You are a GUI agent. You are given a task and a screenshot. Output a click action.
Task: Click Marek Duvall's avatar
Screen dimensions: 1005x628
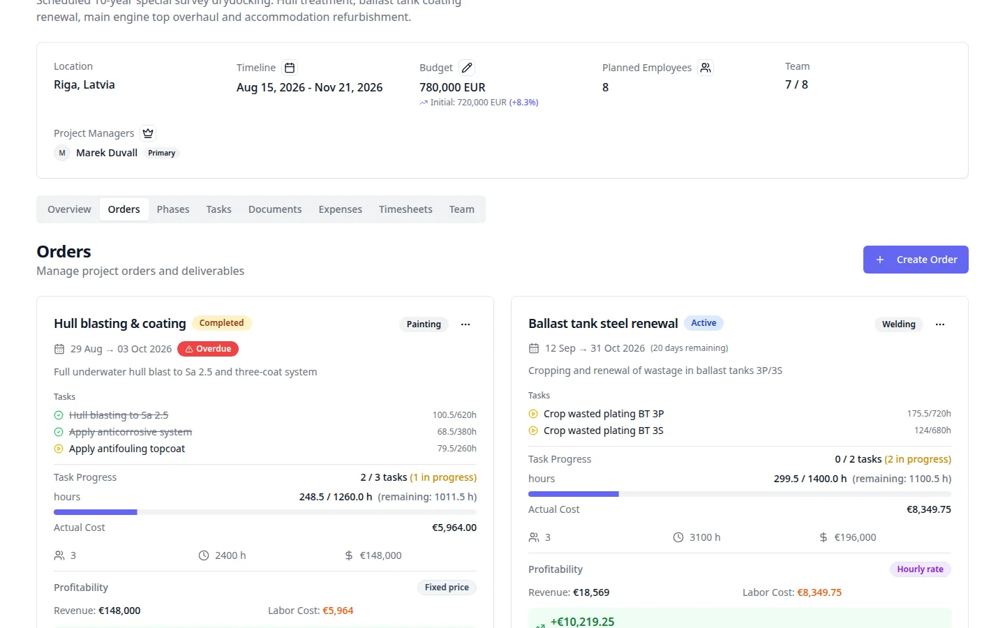click(x=62, y=153)
